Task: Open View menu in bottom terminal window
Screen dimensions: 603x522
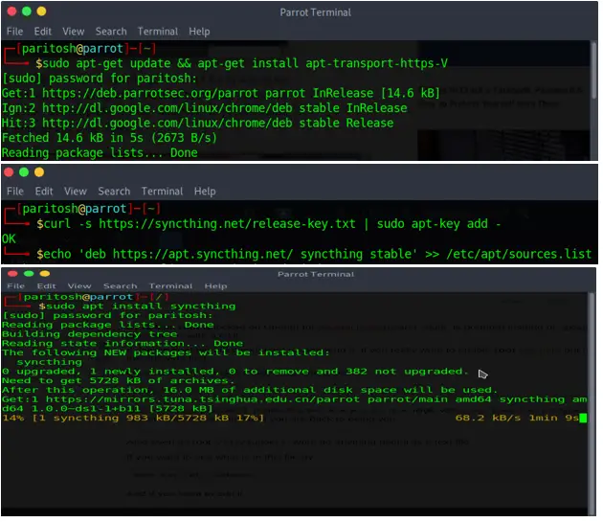Action: point(79,286)
